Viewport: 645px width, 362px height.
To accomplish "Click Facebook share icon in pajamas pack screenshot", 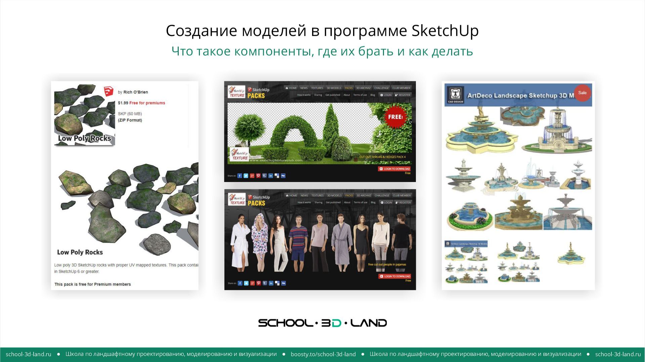I will [x=240, y=283].
